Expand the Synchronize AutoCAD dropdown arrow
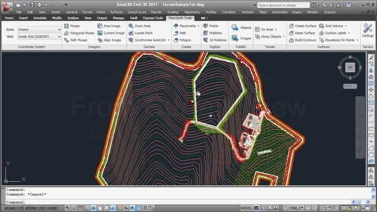 tap(169, 40)
